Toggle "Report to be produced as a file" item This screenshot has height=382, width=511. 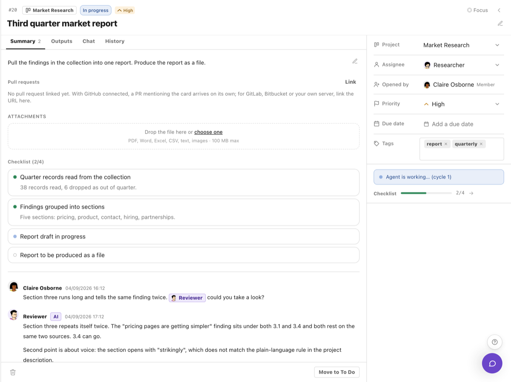(x=15, y=255)
